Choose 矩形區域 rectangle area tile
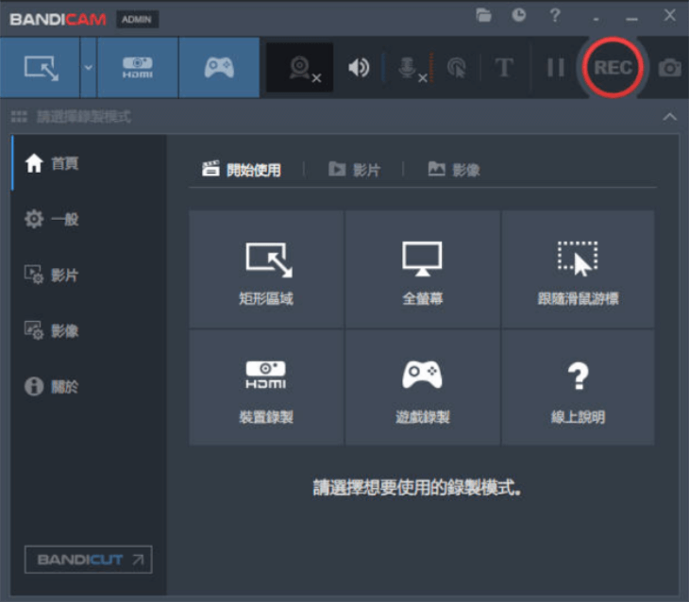The image size is (689, 602). [x=266, y=269]
